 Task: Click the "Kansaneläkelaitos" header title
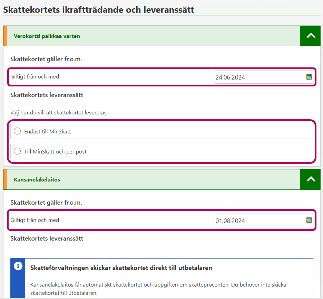37,180
